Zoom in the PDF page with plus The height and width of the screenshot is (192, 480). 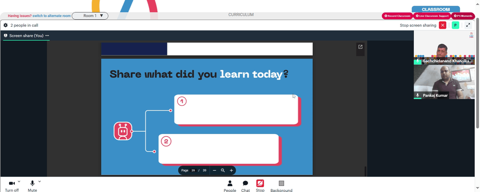pyautogui.click(x=231, y=170)
